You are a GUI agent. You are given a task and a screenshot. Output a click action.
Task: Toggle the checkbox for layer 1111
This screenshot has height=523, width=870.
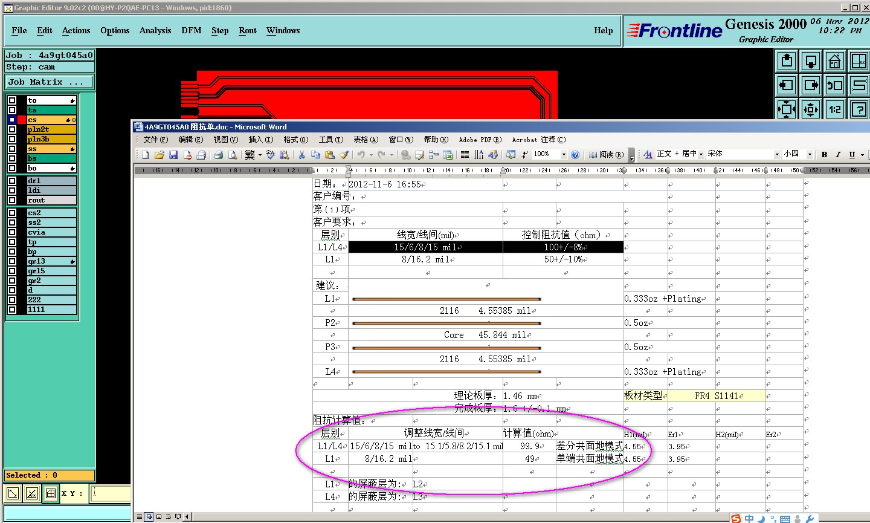click(12, 310)
